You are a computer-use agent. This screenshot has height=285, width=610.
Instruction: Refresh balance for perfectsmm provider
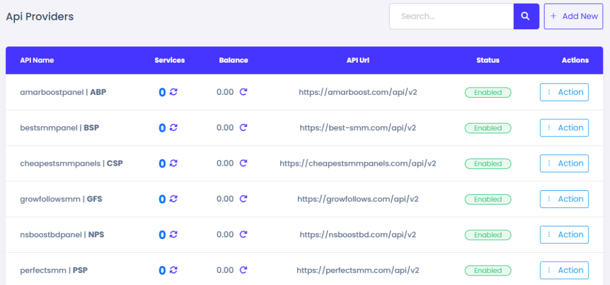pos(243,270)
